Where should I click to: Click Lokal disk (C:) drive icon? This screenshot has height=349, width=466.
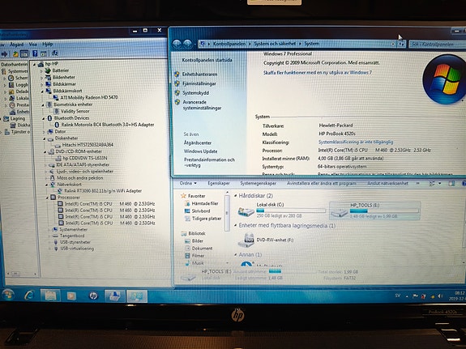pos(246,211)
